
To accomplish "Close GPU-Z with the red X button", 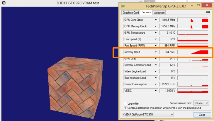I will [207, 5].
